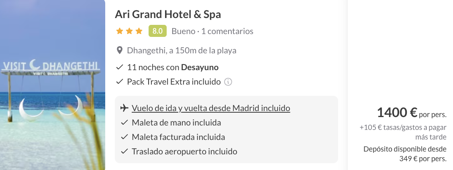Click checkmark next to 11 noches con Desayuno
This screenshot has width=453, height=170.
(119, 67)
